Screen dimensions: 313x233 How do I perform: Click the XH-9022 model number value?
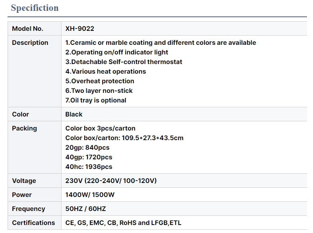tap(80, 29)
